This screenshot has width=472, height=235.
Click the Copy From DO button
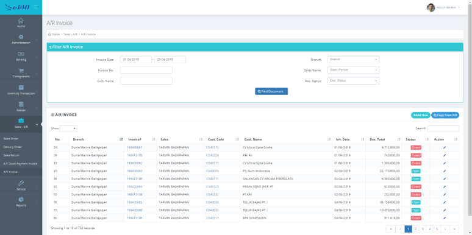point(445,115)
